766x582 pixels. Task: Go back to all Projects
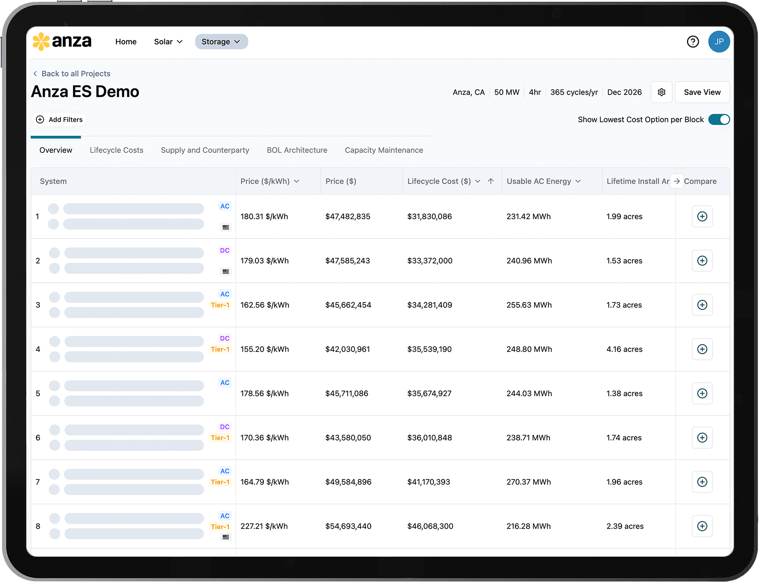[x=72, y=74]
